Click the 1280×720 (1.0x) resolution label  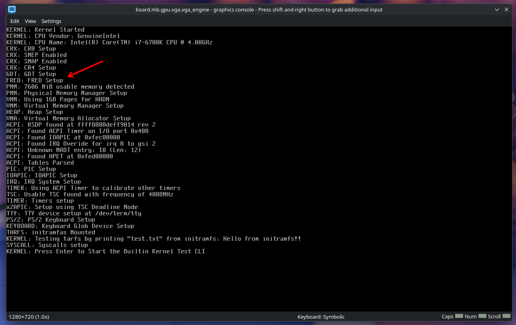(29, 317)
